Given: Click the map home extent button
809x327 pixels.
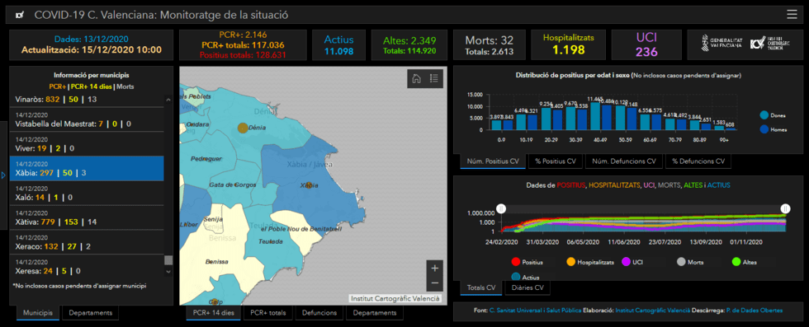Looking at the screenshot, I should [x=416, y=78].
